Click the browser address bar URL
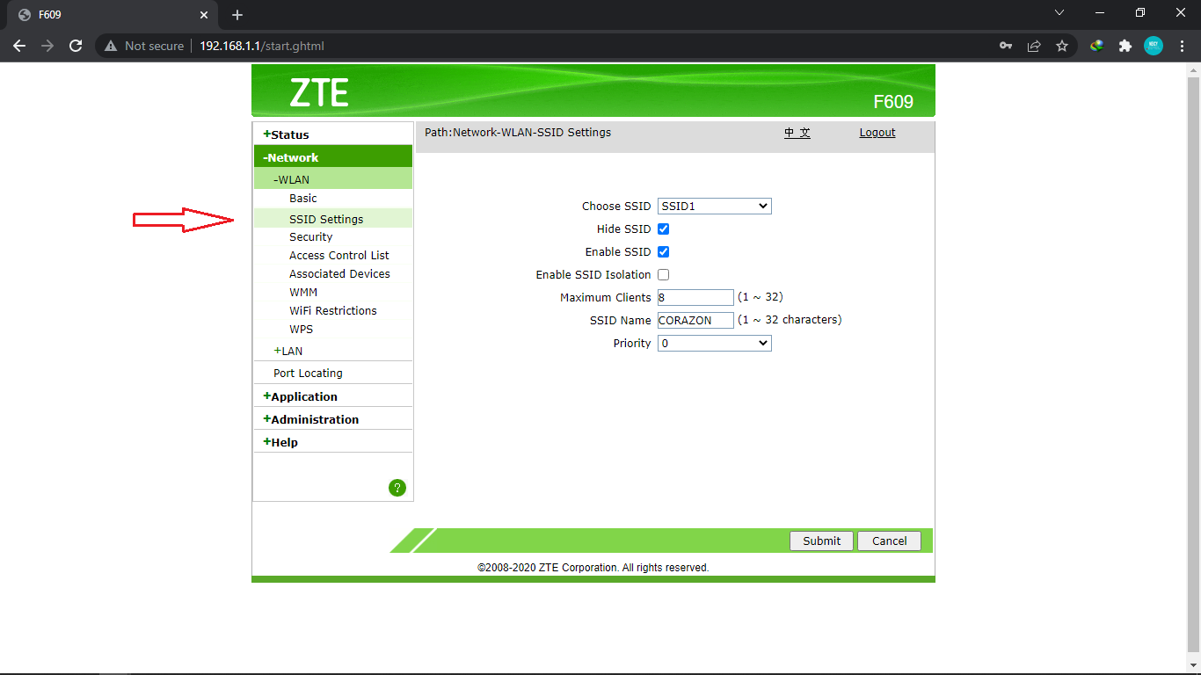 click(262, 46)
